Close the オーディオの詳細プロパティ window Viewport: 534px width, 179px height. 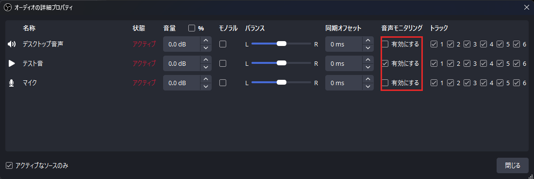[526, 8]
